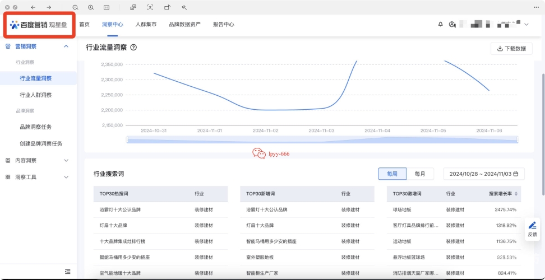Click the TOP30新增词 column header
Image resolution: width=545 pixels, height=280 pixels.
point(260,194)
